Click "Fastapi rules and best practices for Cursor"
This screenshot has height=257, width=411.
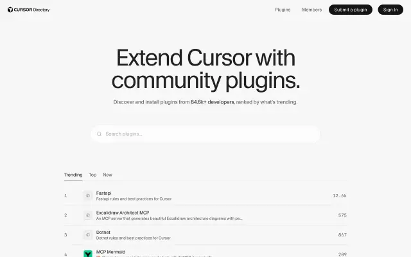pos(134,199)
